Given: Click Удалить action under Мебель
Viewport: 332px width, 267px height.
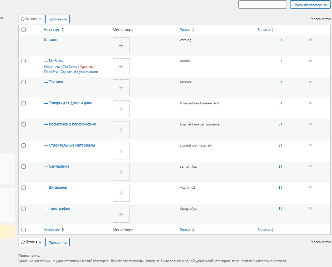Looking at the screenshot, I should [x=86, y=67].
